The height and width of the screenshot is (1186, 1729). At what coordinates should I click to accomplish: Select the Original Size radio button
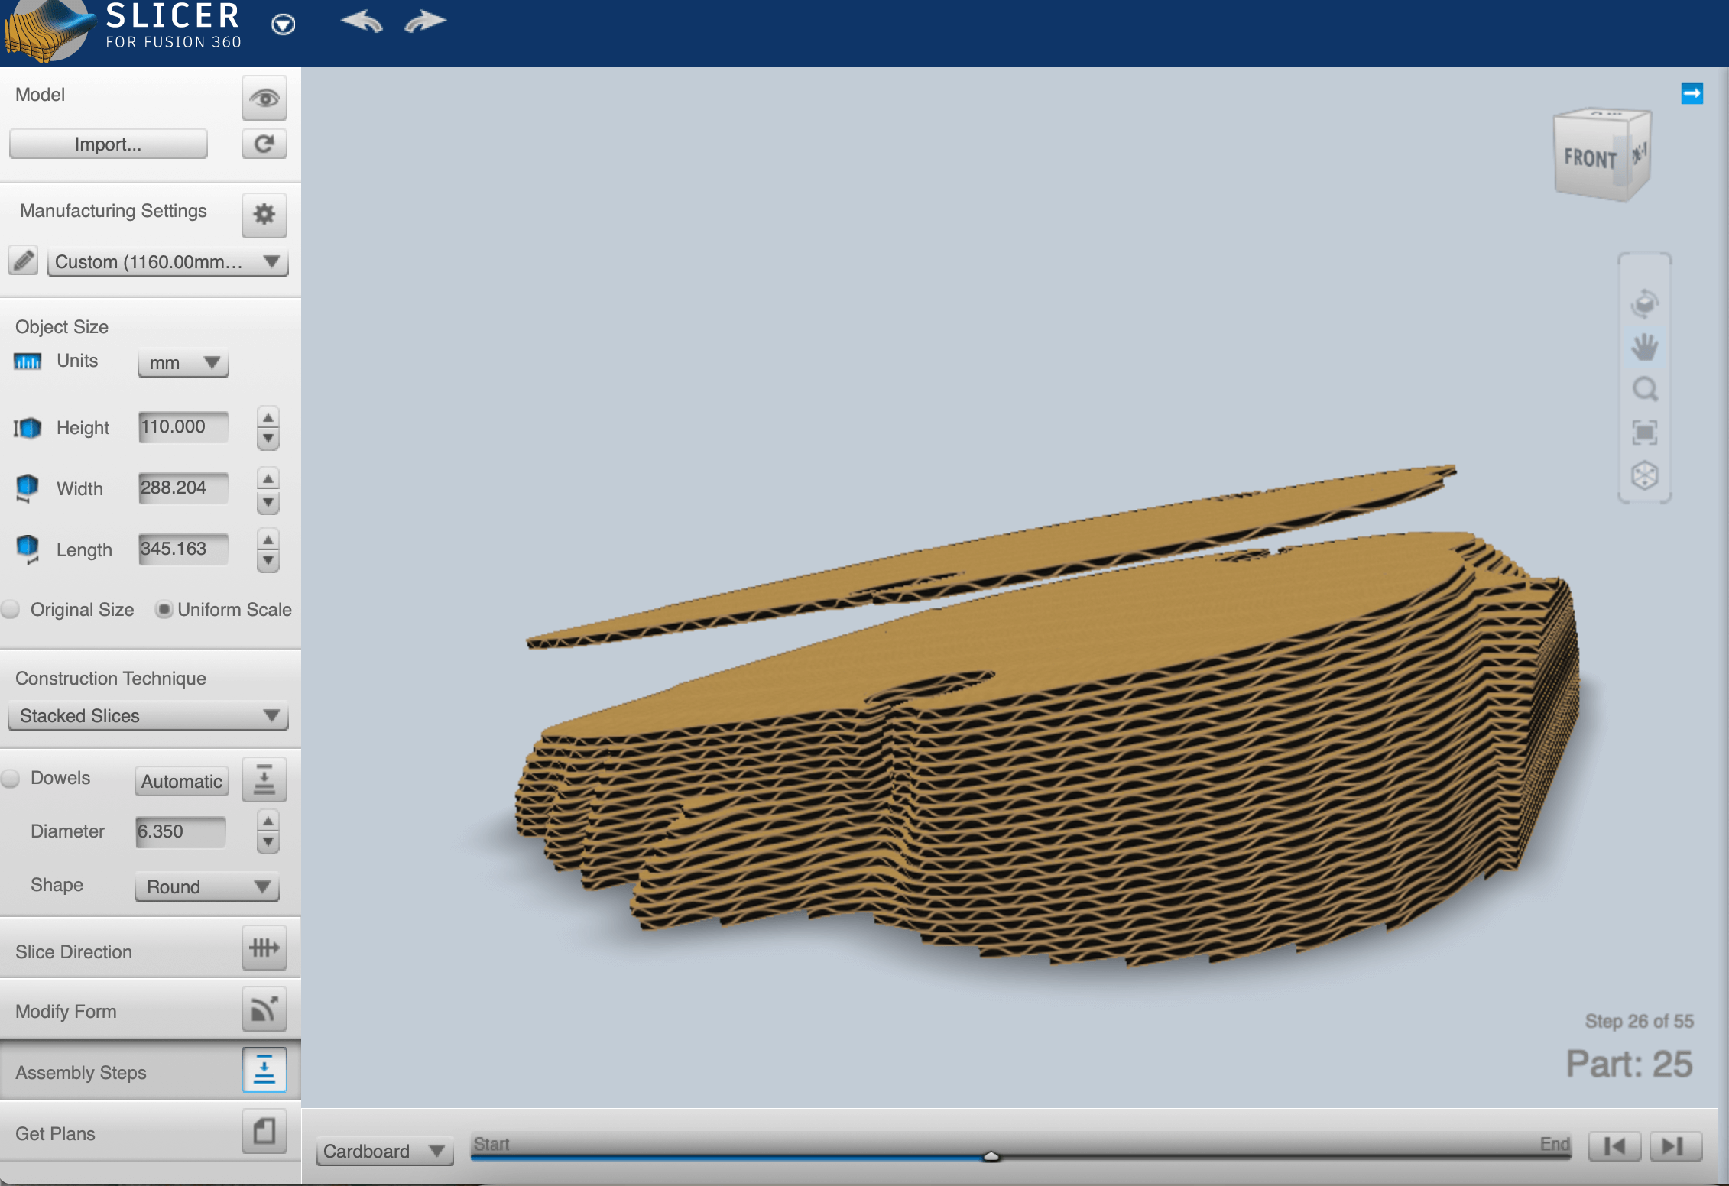click(11, 609)
